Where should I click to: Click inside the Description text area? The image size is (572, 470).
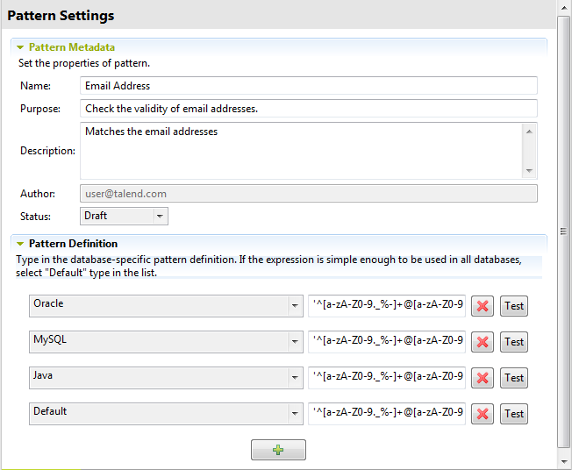point(298,151)
